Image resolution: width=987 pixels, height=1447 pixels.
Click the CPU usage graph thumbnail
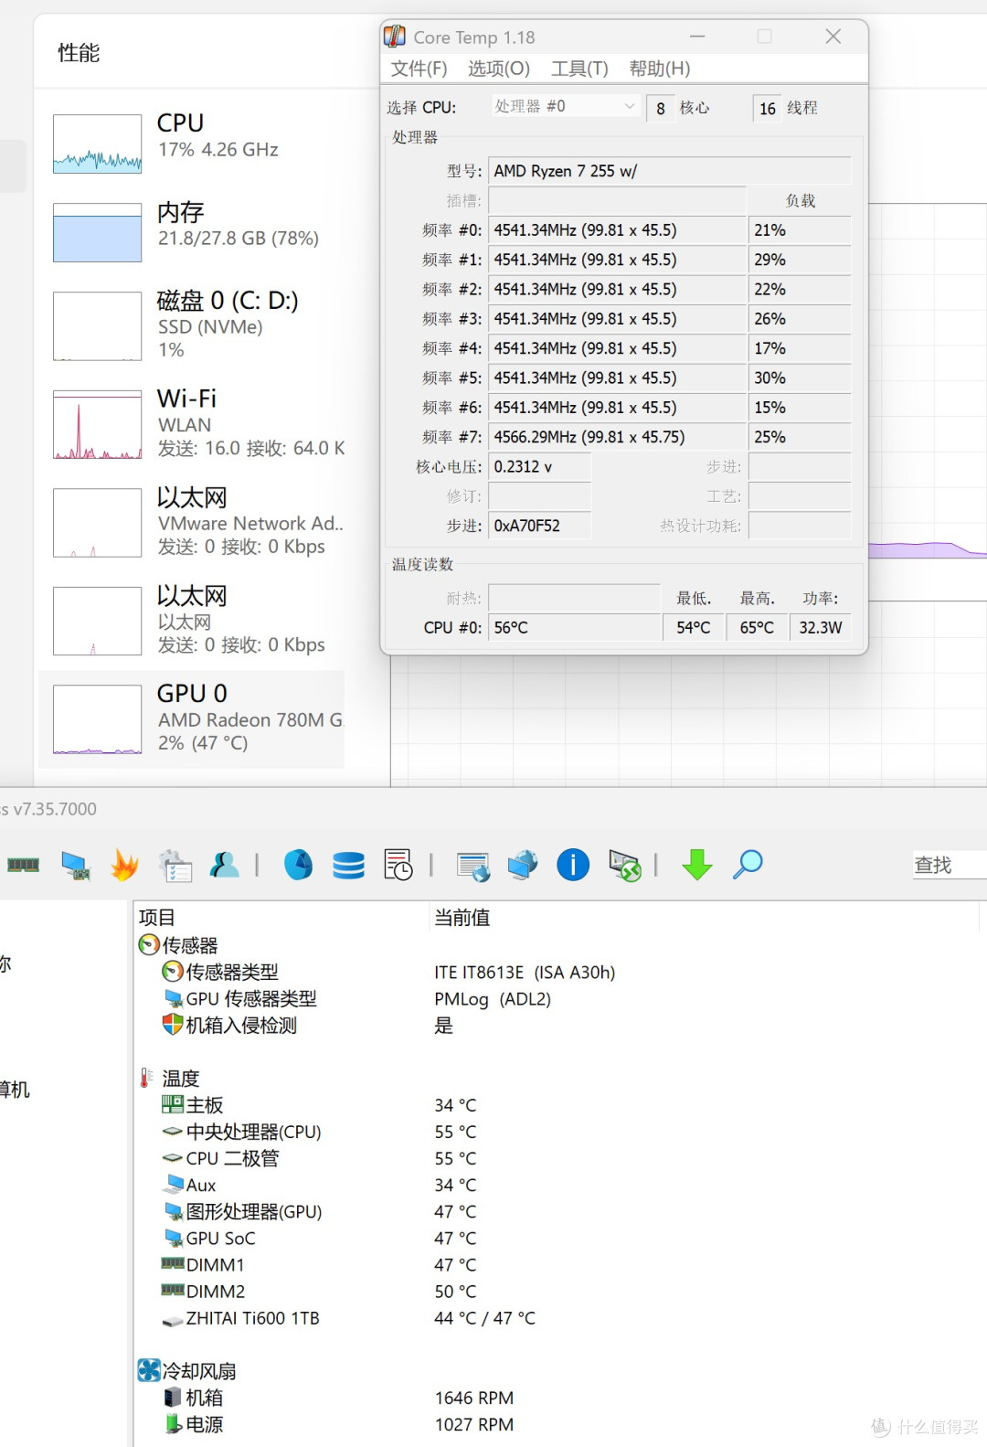tap(97, 144)
